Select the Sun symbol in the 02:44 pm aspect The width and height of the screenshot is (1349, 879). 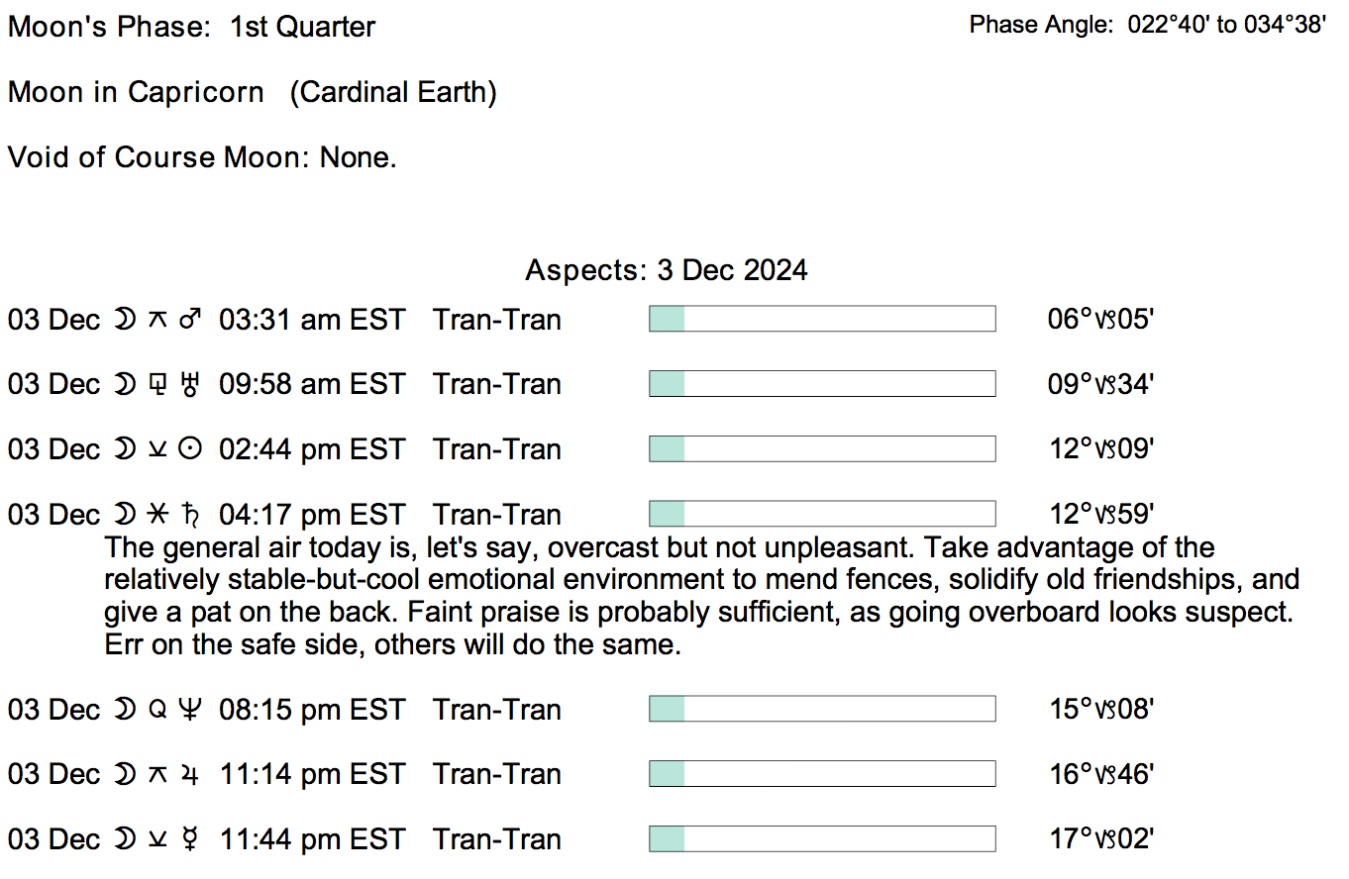tap(188, 449)
